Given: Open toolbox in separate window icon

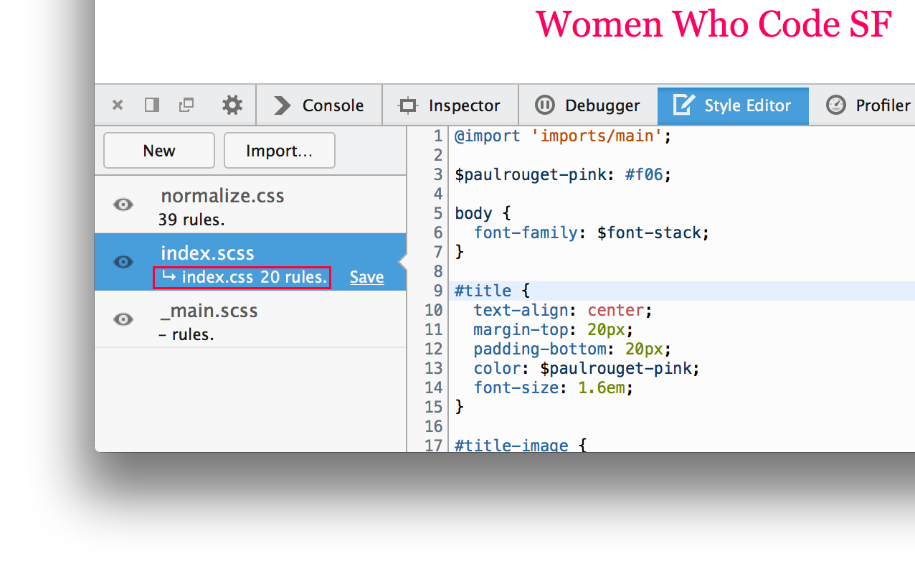Looking at the screenshot, I should click(x=186, y=105).
